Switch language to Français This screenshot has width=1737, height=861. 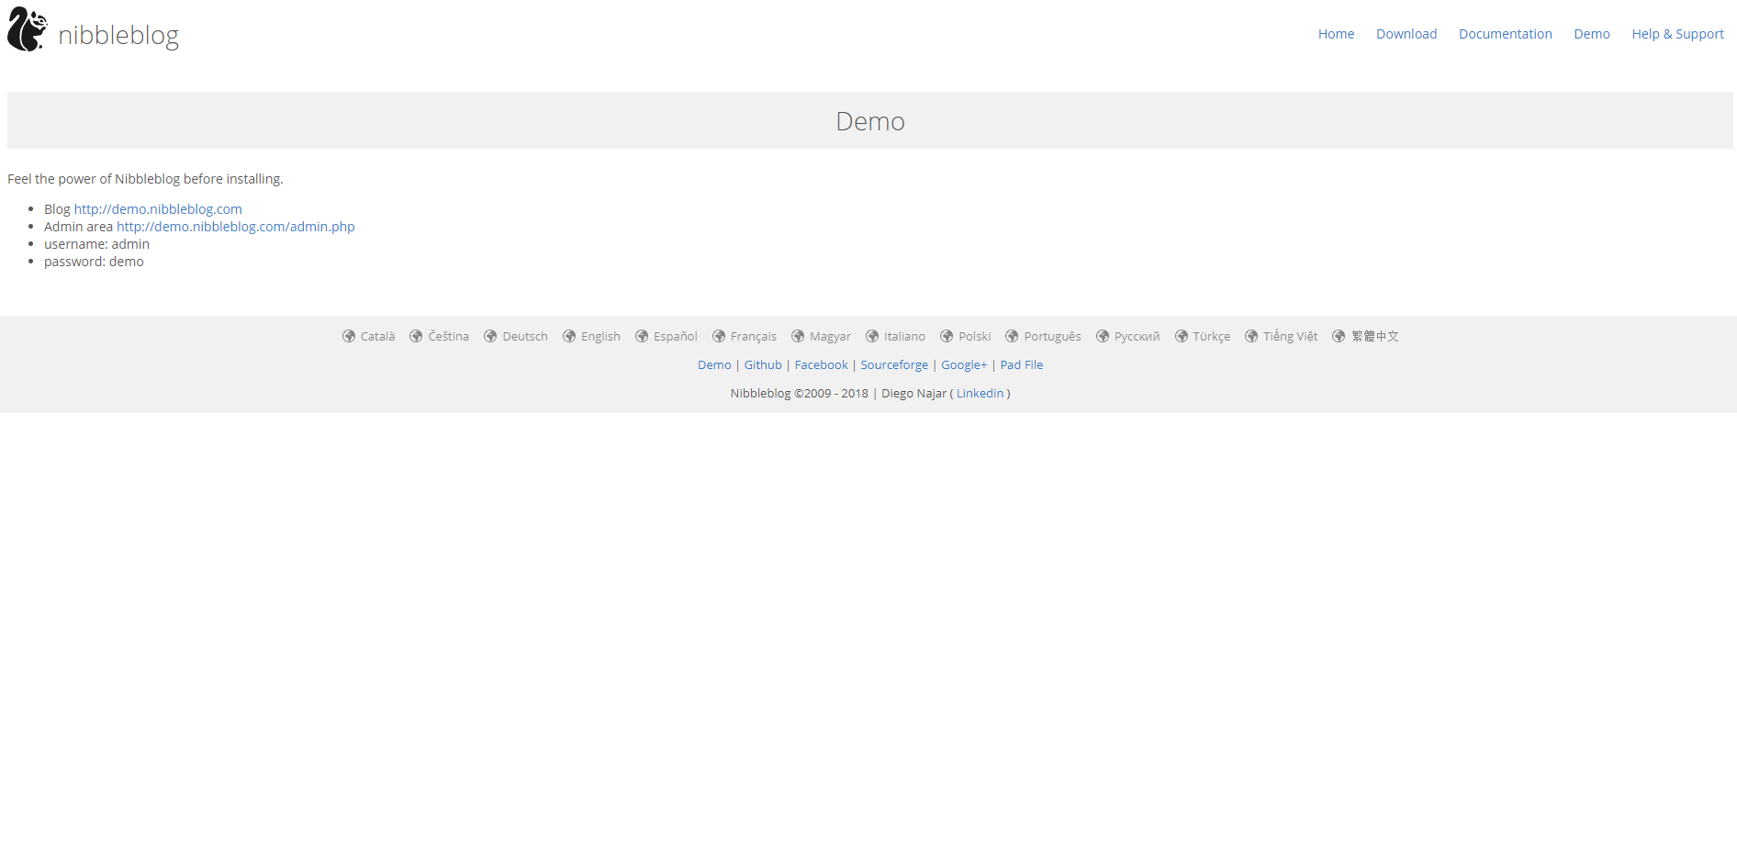click(x=754, y=337)
